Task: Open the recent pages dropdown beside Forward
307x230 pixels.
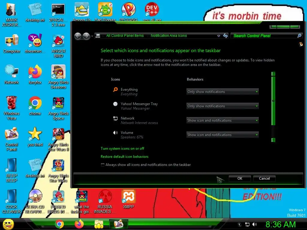Action: point(92,36)
